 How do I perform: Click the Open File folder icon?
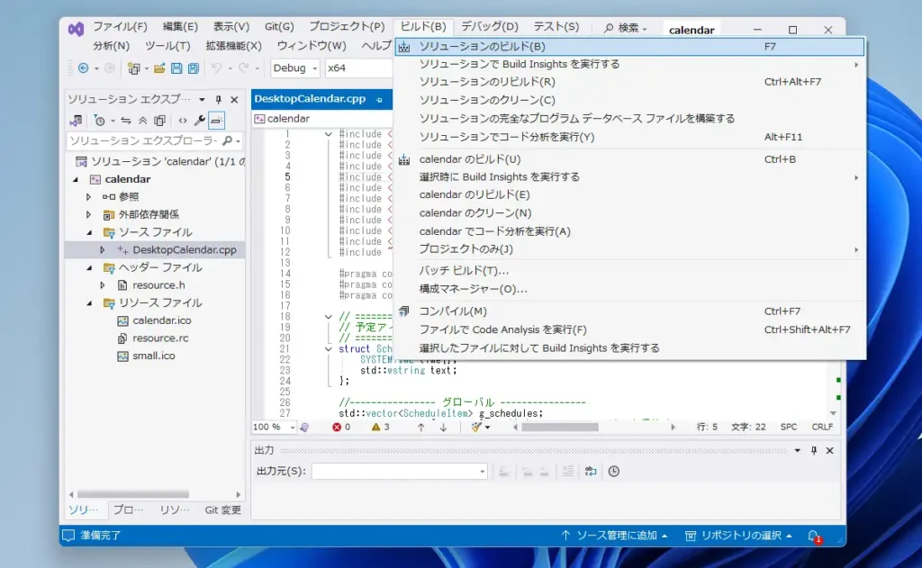[159, 68]
